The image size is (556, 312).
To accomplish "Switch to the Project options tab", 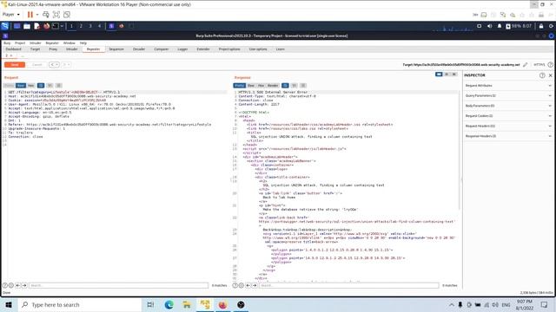I will coord(229,49).
